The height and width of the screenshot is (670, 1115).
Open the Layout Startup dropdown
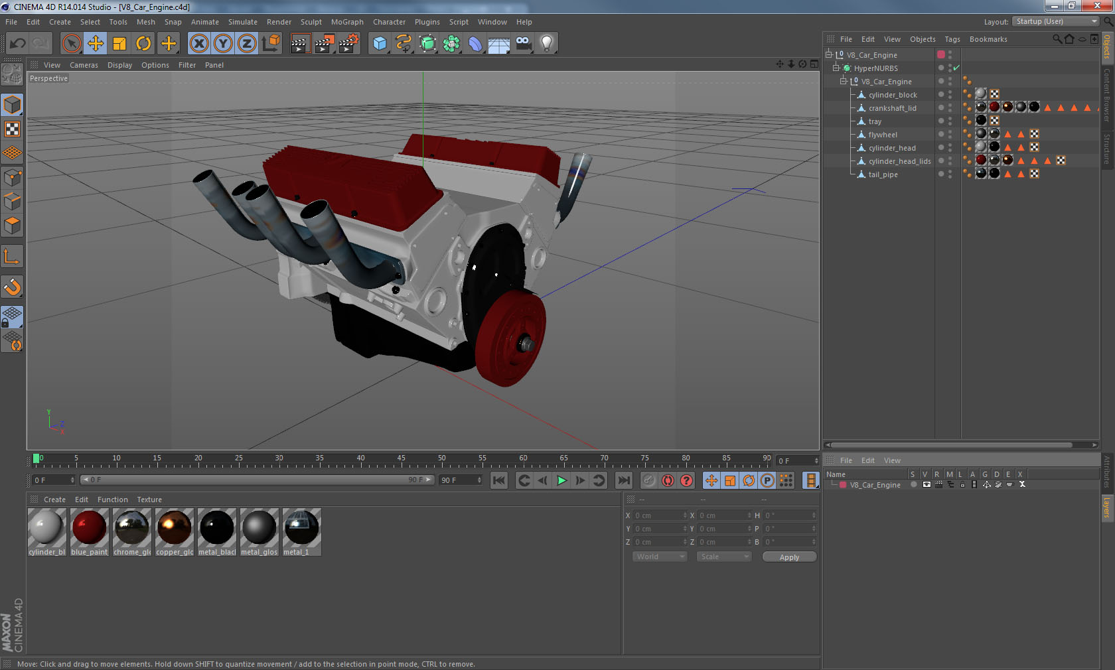pyautogui.click(x=1056, y=22)
